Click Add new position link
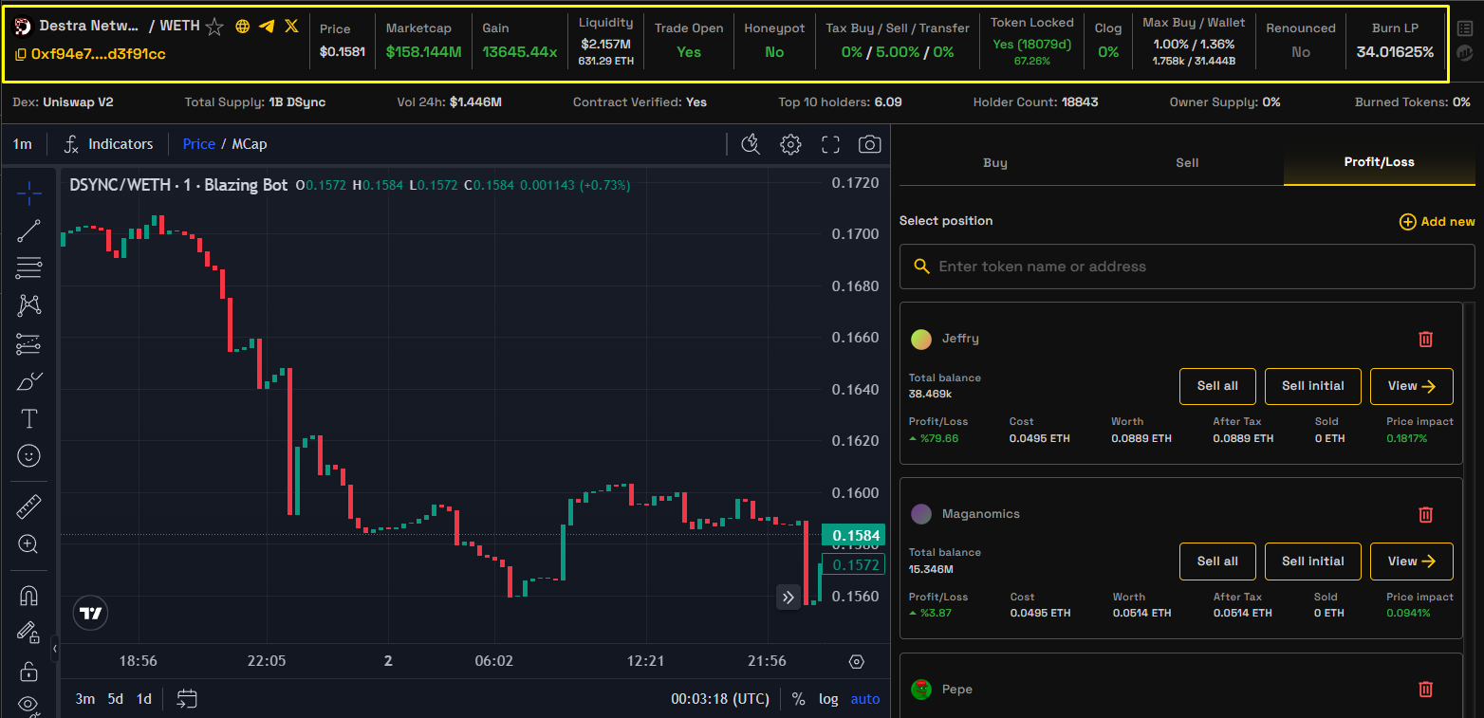Image resolution: width=1484 pixels, height=718 pixels. (x=1438, y=222)
